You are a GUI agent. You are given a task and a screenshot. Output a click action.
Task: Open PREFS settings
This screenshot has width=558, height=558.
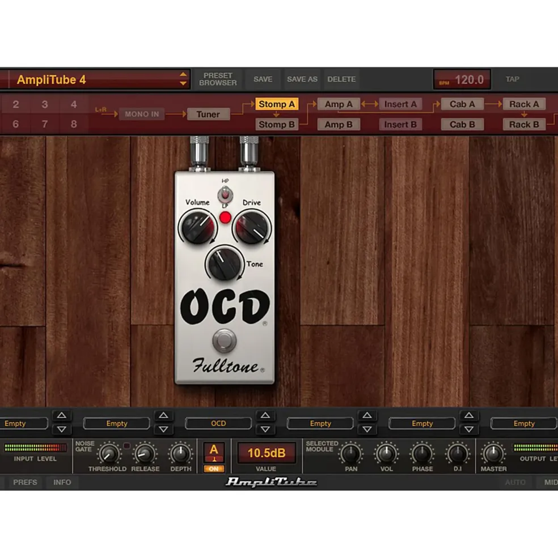click(25, 482)
